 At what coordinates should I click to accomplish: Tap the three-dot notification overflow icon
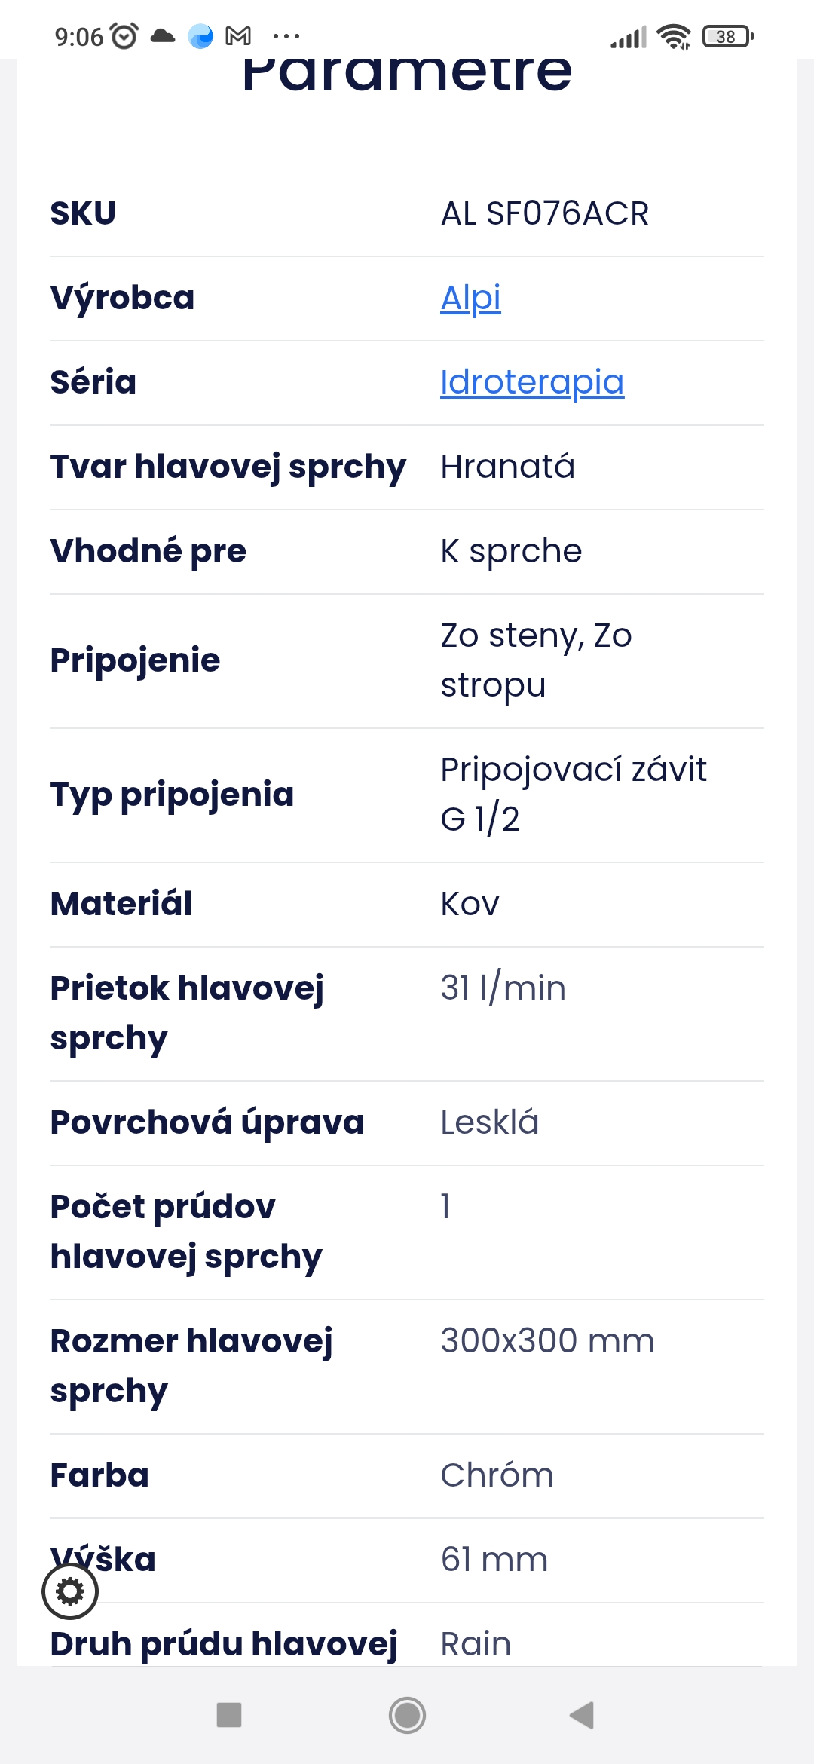pyautogui.click(x=286, y=36)
